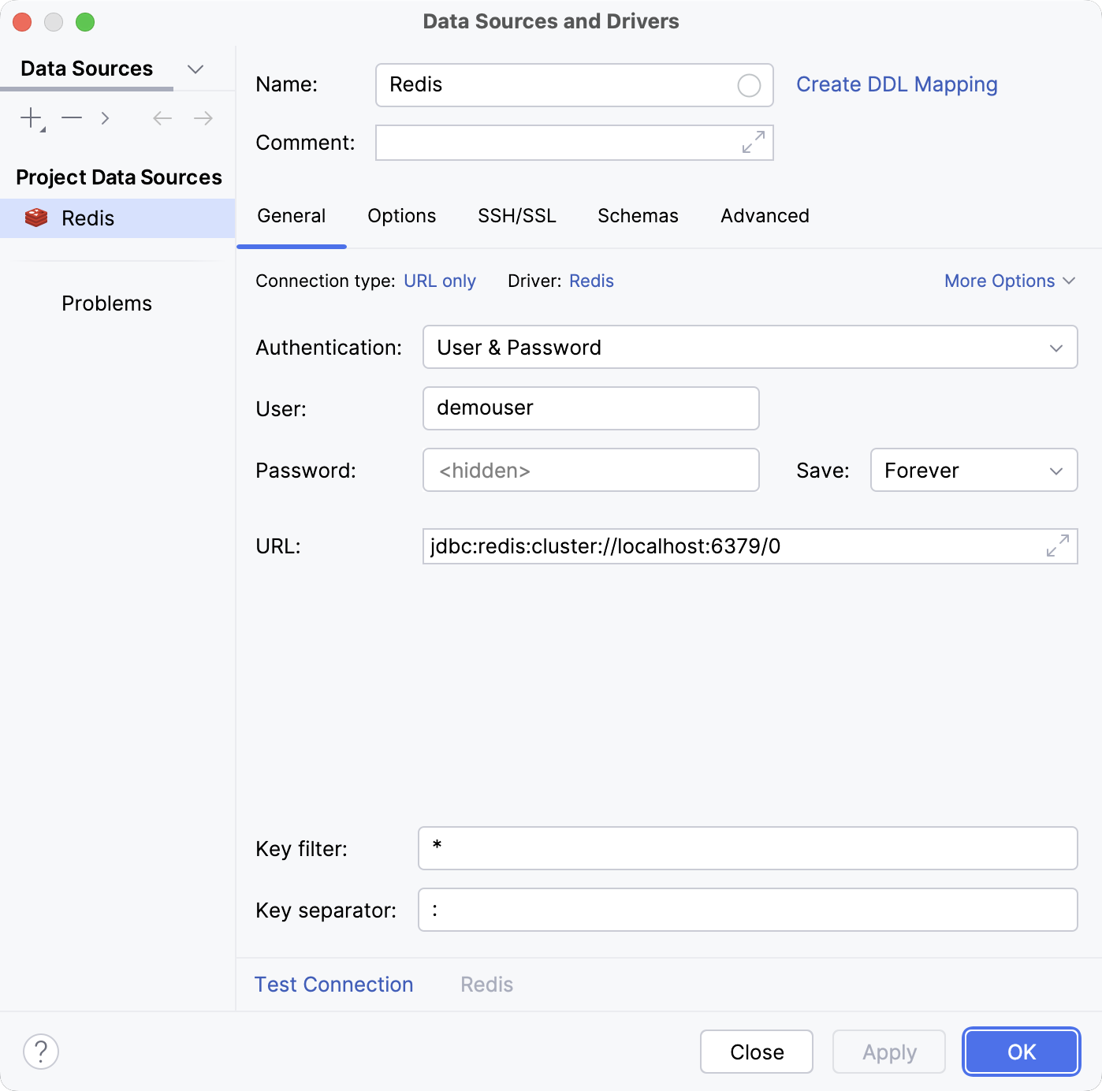Expand More Options
Screen dimensions: 1102x1091
1010,281
